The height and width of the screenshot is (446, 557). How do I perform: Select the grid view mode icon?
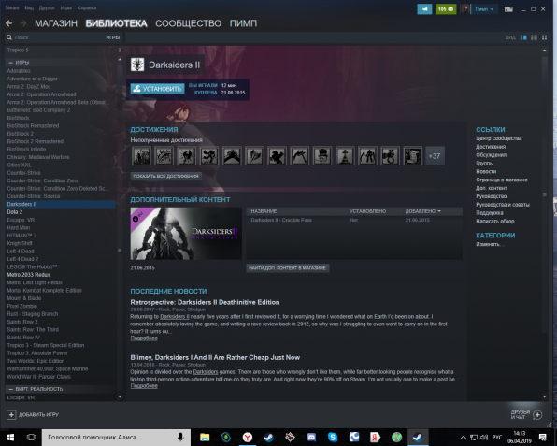544,37
